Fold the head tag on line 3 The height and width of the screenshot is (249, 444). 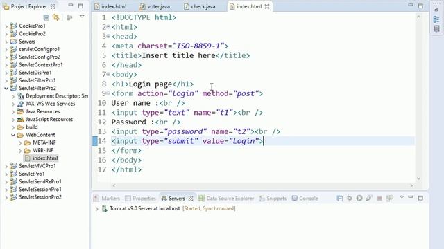click(108, 37)
